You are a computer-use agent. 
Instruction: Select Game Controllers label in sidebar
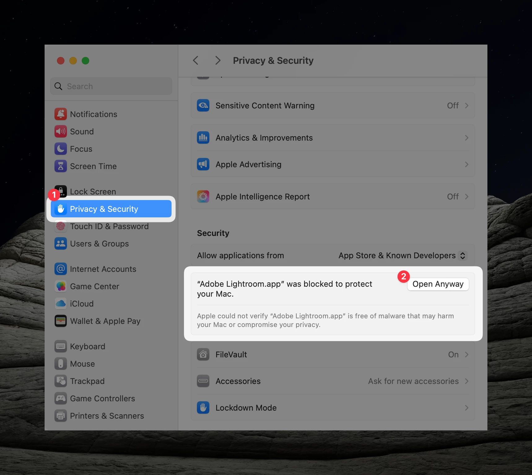pos(102,399)
